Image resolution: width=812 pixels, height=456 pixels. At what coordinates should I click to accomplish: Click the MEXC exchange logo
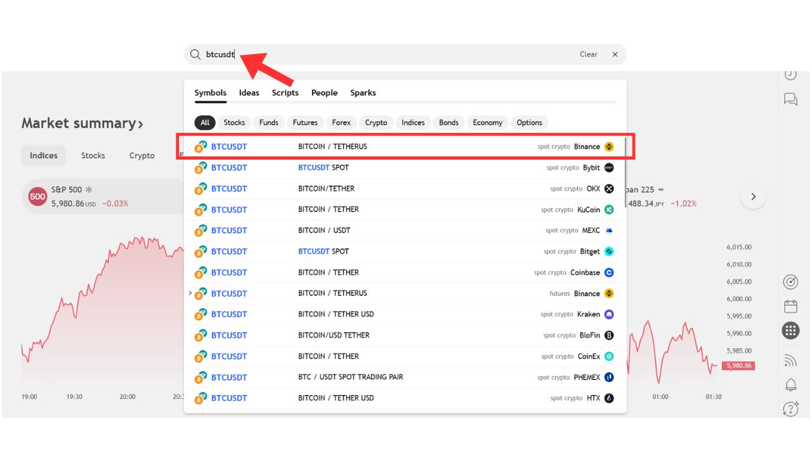click(x=609, y=230)
